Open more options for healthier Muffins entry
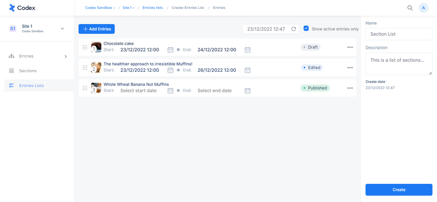This screenshot has height=202, width=437. coord(350,67)
